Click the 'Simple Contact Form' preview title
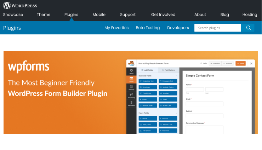Screen dimensions: 262x150 200,76
